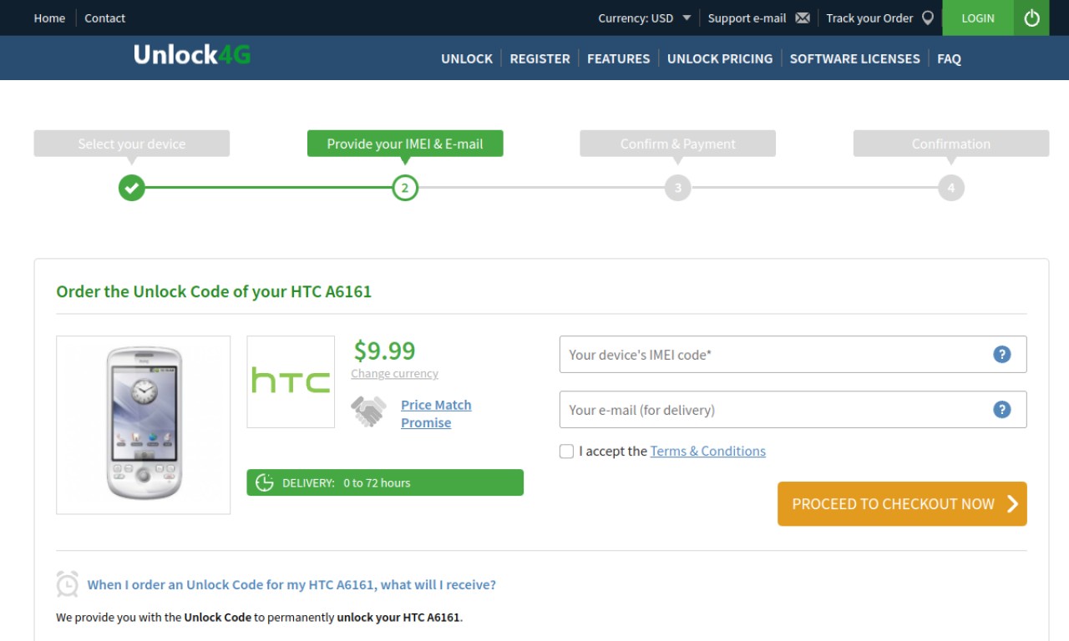Click the Change currency link
This screenshot has width=1069, height=641.
coord(394,373)
